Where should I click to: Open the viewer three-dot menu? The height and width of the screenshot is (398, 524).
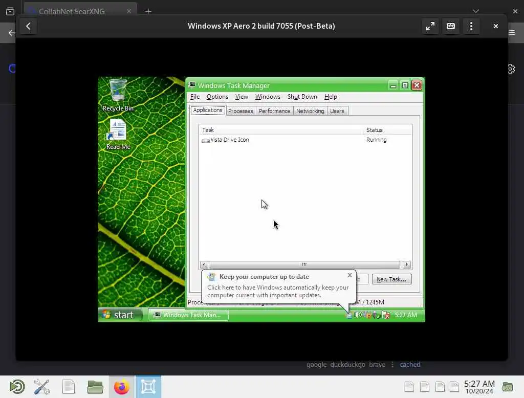click(x=471, y=26)
